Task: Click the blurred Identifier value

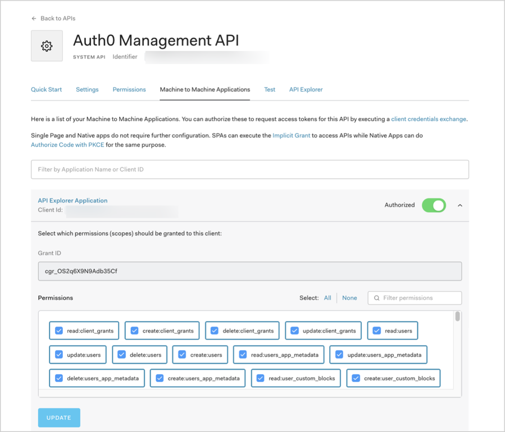Action: tap(206, 57)
